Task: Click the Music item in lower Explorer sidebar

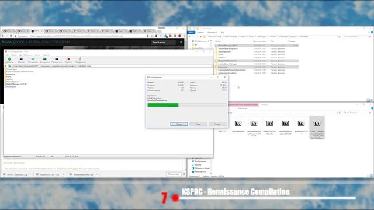Action: tap(198, 164)
